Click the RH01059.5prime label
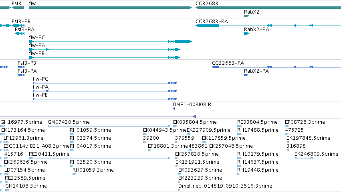The image size is (341, 192). point(90,130)
